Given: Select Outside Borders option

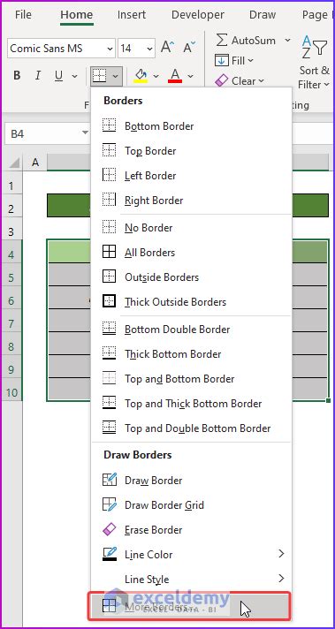Looking at the screenshot, I should coord(191,277).
